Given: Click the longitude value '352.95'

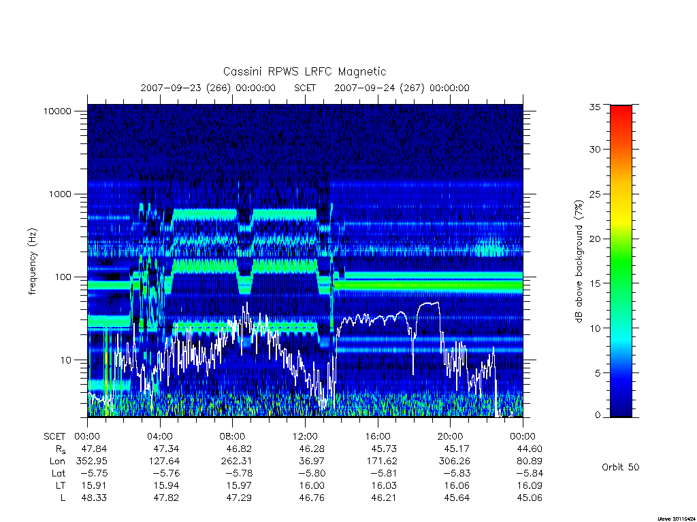Looking at the screenshot, I should click(x=92, y=462).
